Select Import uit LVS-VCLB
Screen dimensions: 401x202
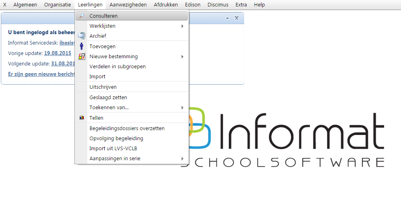click(132, 148)
